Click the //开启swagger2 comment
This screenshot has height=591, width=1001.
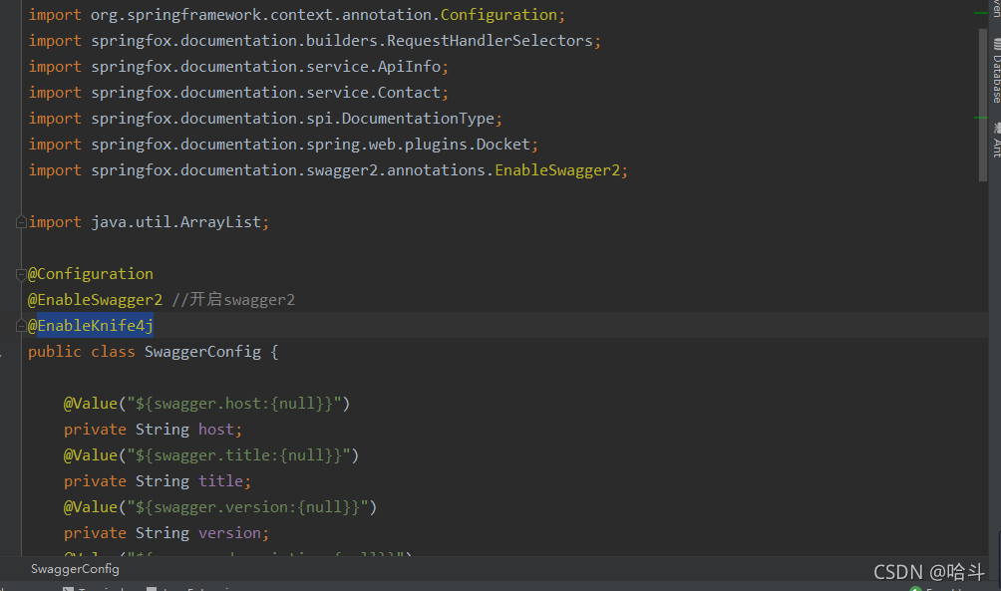pos(233,300)
